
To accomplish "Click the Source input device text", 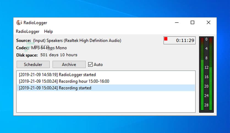I will (77, 40).
